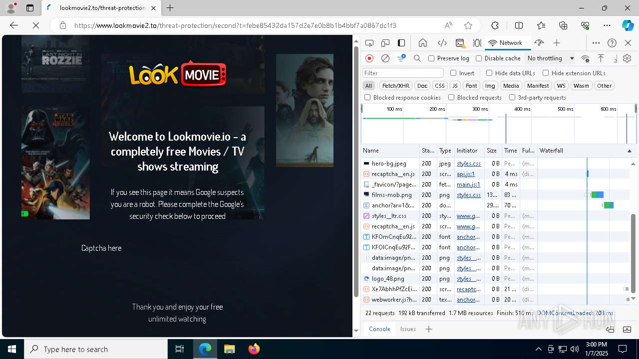639x359 pixels.
Task: Click the network overview timeline at 300 ms
Action: [480, 109]
